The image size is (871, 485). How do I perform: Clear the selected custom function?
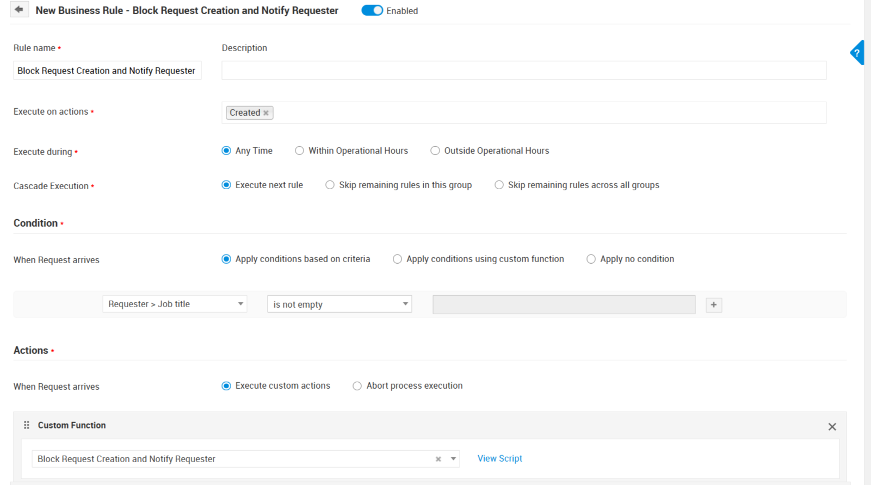click(x=438, y=459)
